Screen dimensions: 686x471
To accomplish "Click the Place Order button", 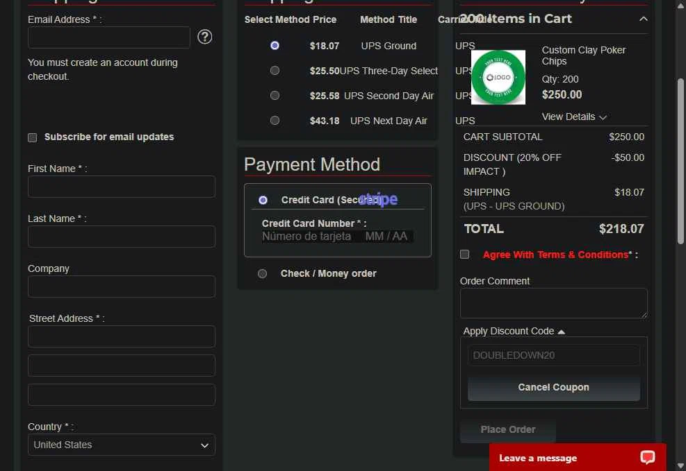I will click(x=507, y=430).
